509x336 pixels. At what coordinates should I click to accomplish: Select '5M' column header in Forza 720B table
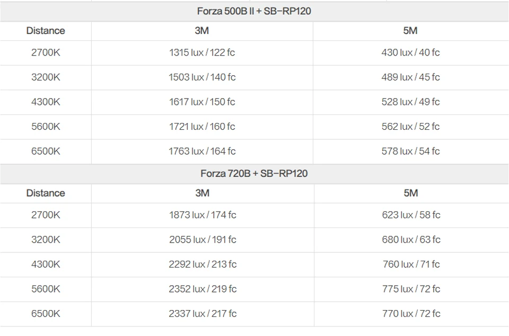(410, 193)
